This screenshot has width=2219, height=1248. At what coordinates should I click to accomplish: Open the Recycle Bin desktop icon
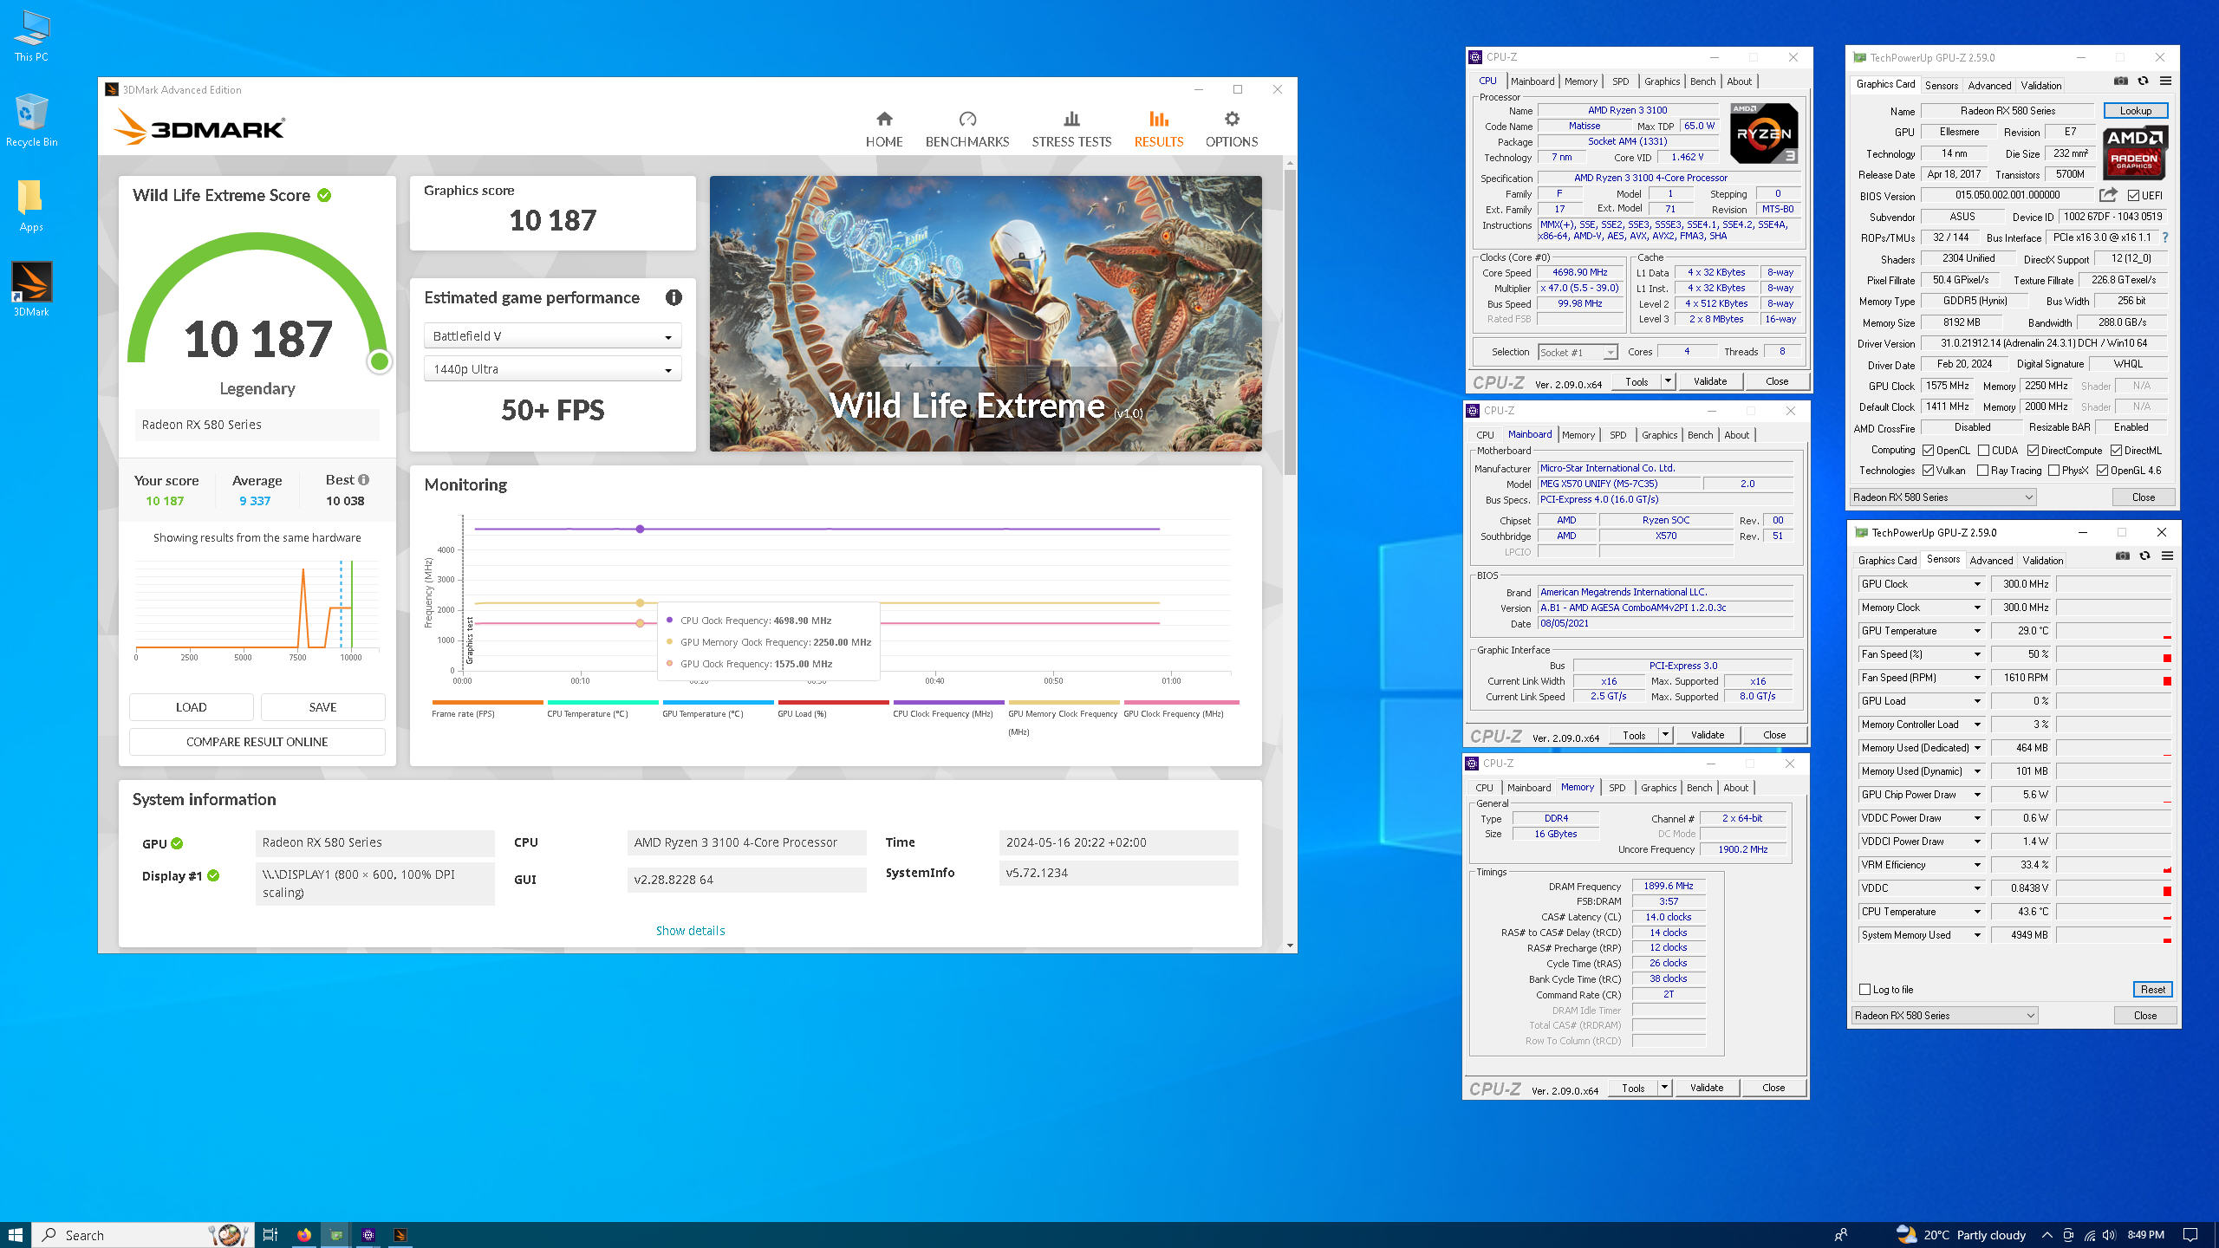point(31,121)
